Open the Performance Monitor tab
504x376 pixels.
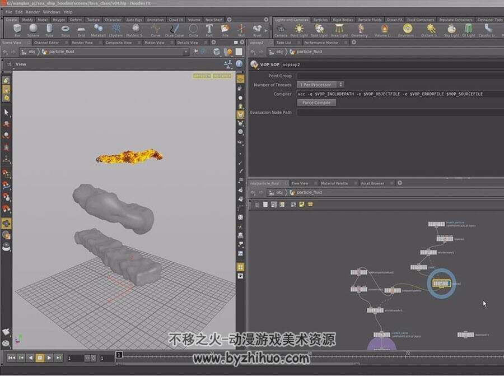pyautogui.click(x=321, y=43)
